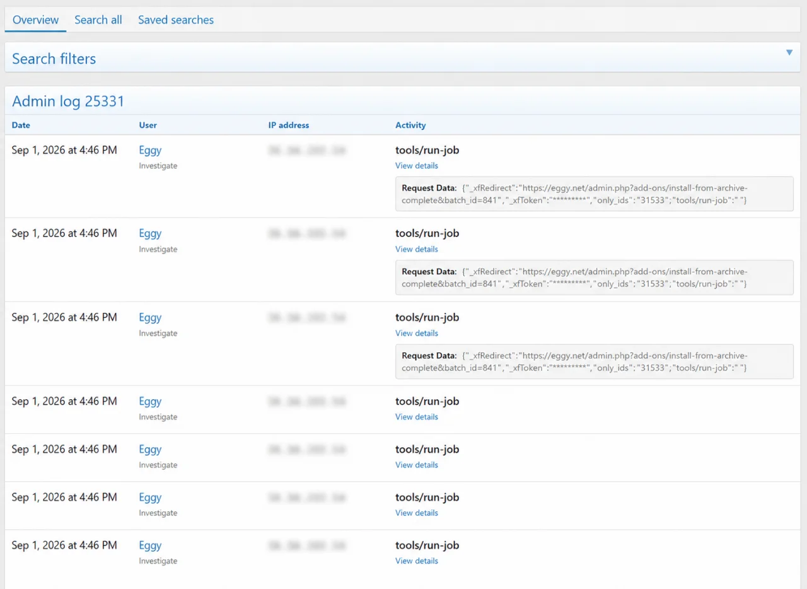Open Eggy user link in first log row
Screen dimensions: 807x589
click(x=150, y=150)
